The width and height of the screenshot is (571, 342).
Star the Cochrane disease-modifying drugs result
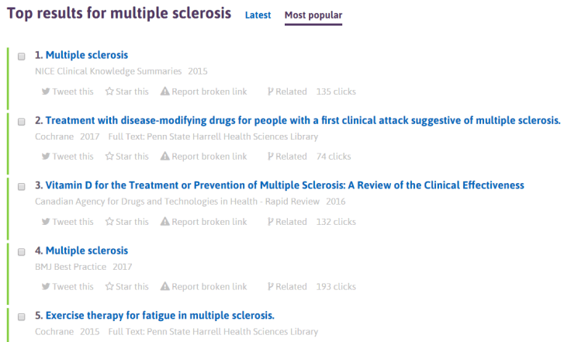(x=126, y=157)
